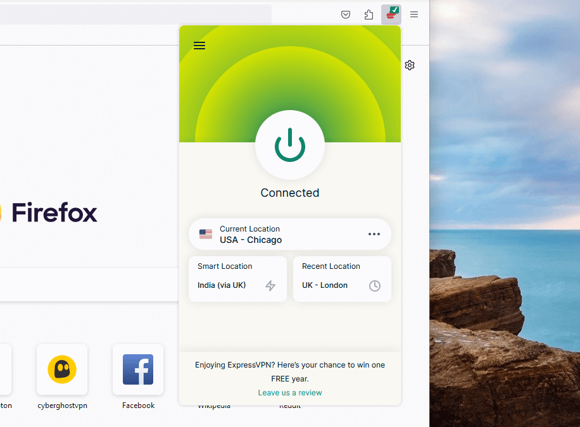
Task: Select the USA - Chicago current location card
Action: [x=290, y=234]
